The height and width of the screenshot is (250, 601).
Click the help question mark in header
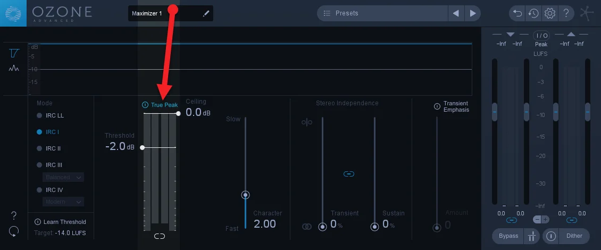pyautogui.click(x=566, y=13)
